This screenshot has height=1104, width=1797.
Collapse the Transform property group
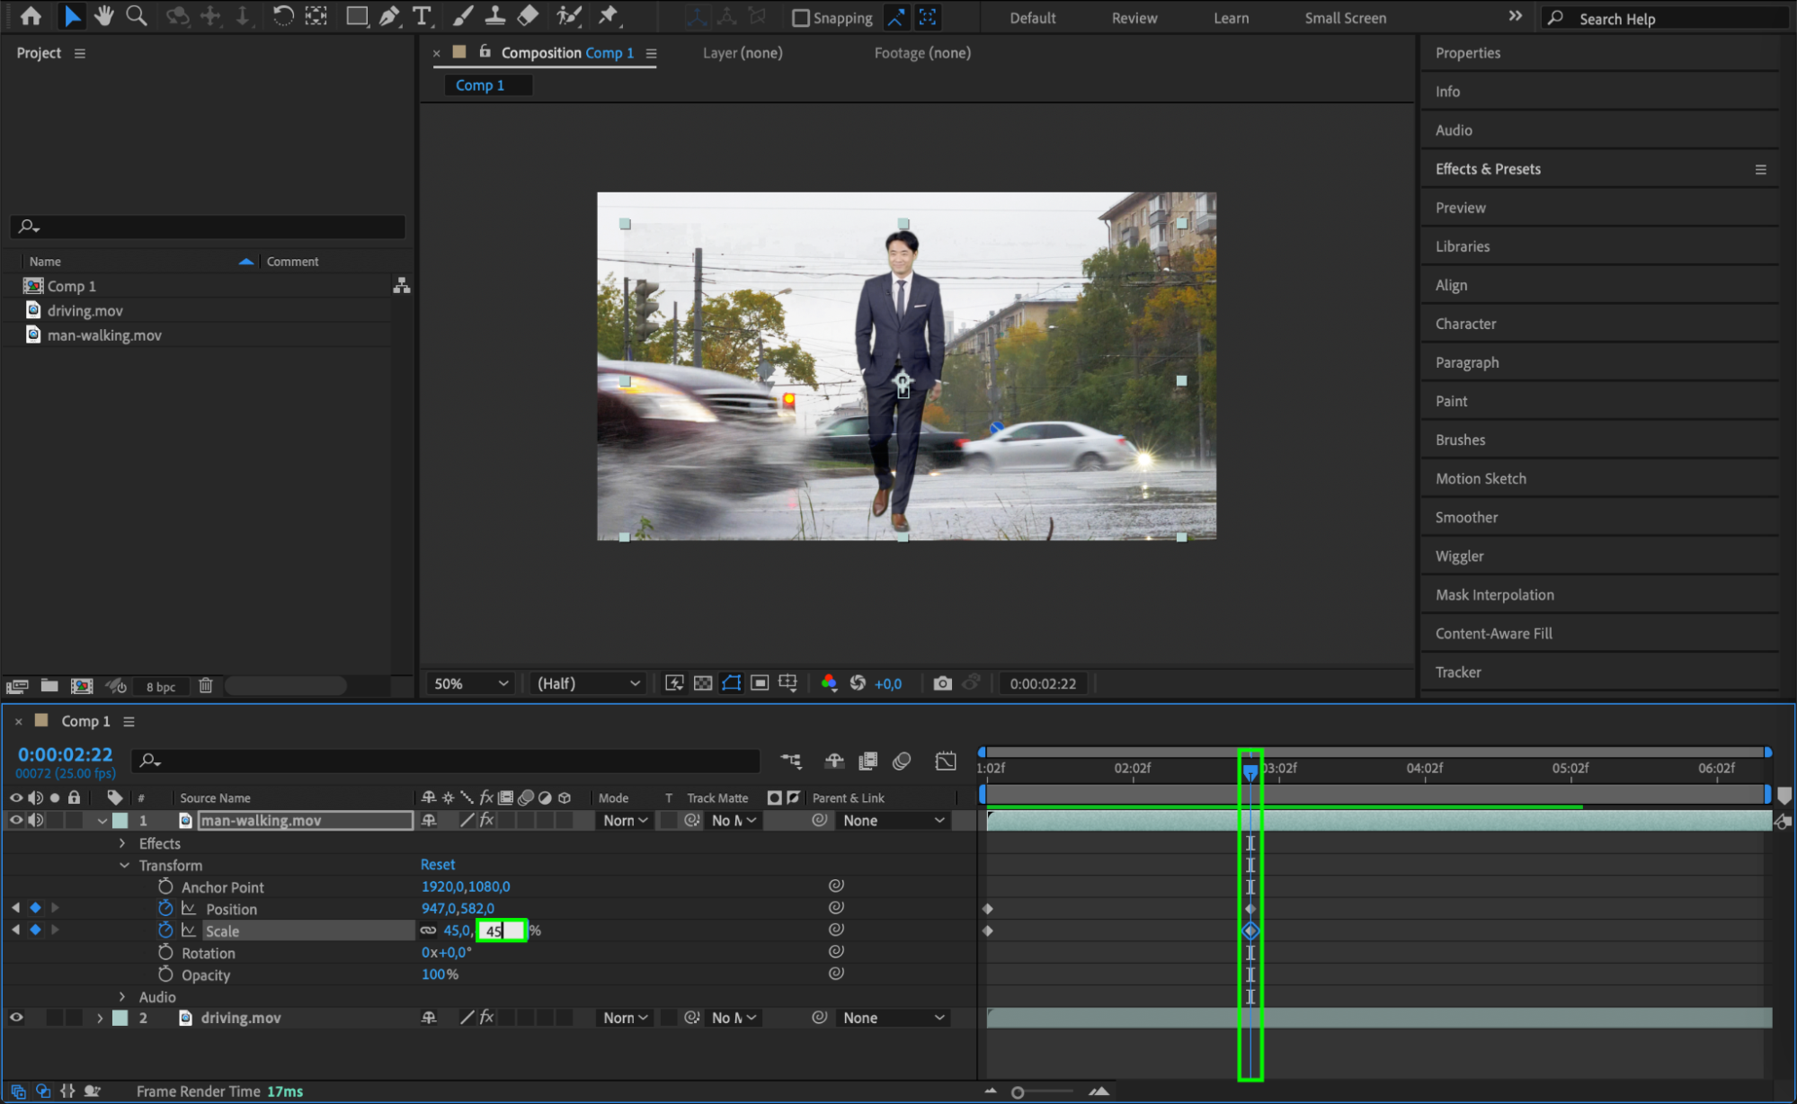(x=124, y=865)
